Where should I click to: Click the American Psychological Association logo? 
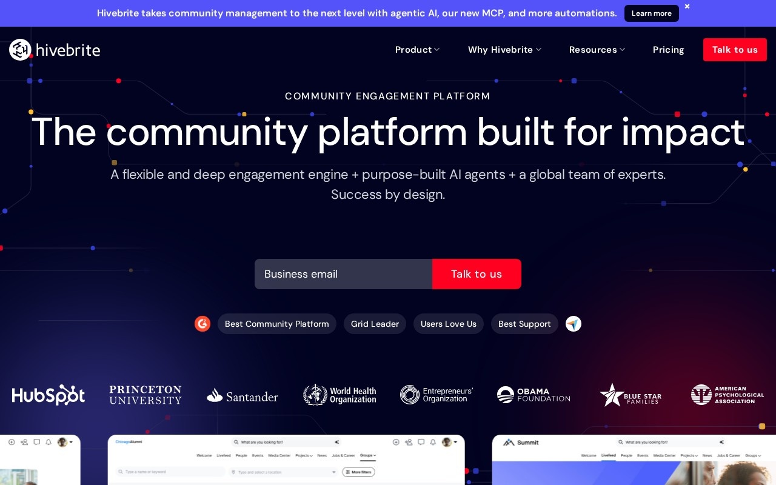727,395
